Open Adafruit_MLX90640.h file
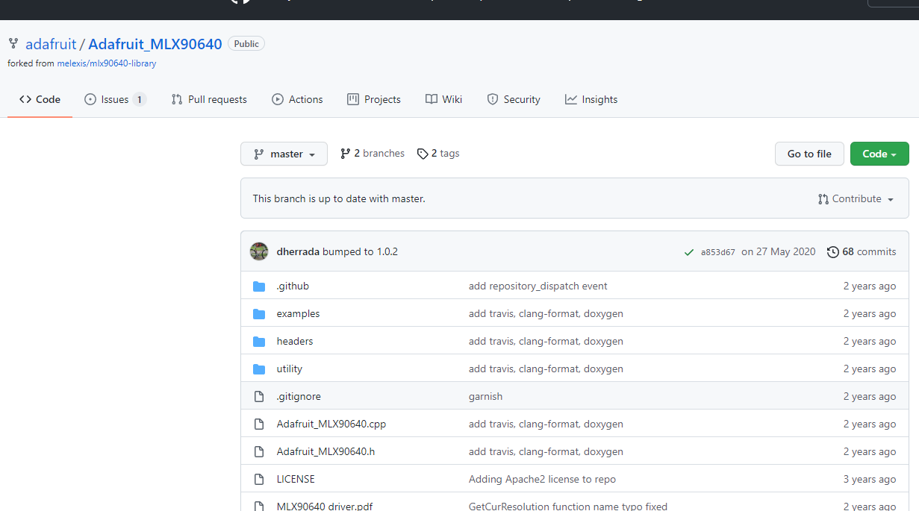Image resolution: width=919 pixels, height=511 pixels. tap(325, 452)
